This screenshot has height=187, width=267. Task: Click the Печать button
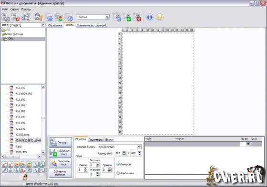(x=60, y=142)
